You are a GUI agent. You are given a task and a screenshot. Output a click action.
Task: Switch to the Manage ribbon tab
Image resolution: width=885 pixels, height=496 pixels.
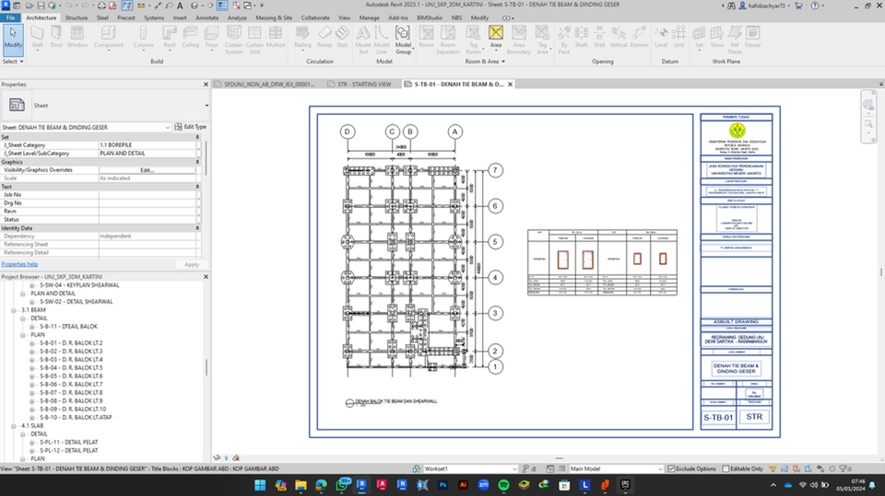[369, 18]
